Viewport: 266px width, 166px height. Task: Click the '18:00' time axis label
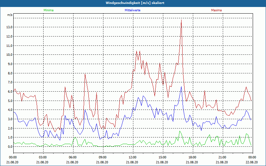[x=192, y=157]
